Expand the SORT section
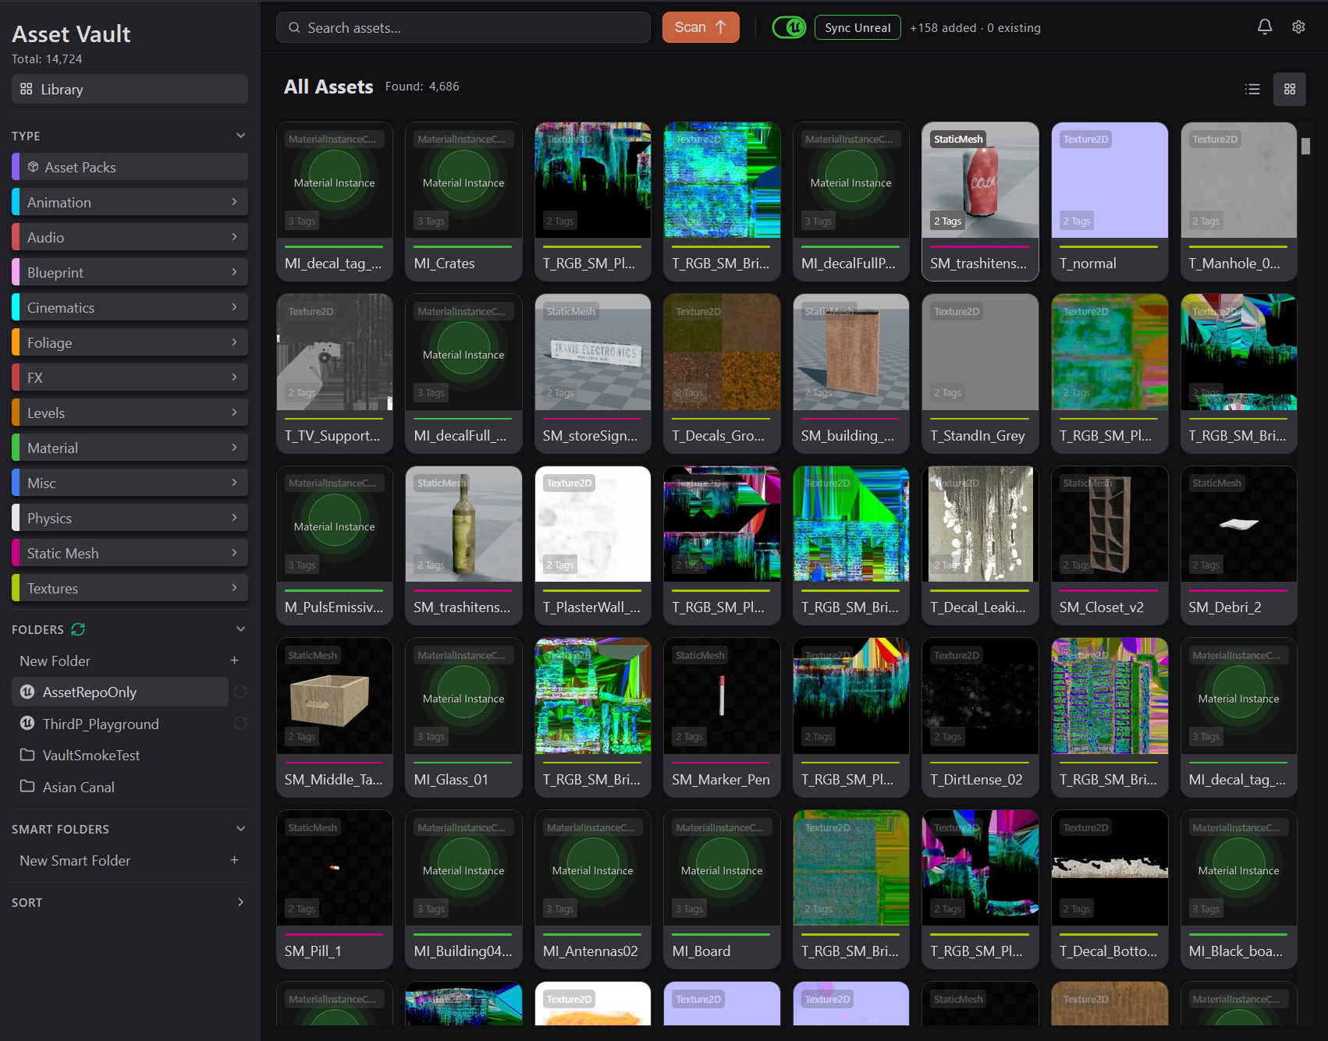Viewport: 1328px width, 1041px height. 240,902
